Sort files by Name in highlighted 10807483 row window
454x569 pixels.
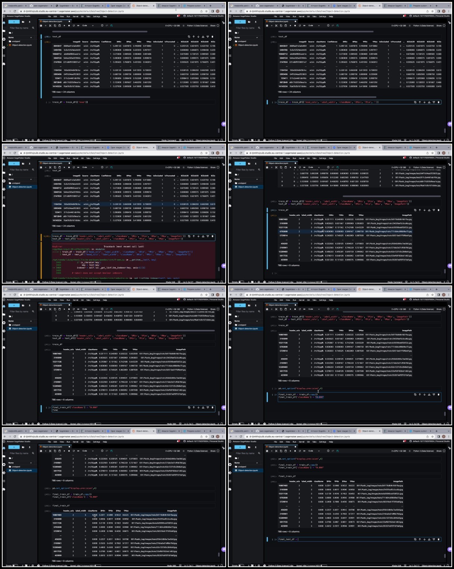(x=11, y=463)
